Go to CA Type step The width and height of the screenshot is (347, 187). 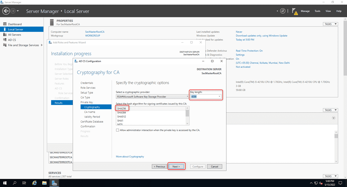click(85, 98)
